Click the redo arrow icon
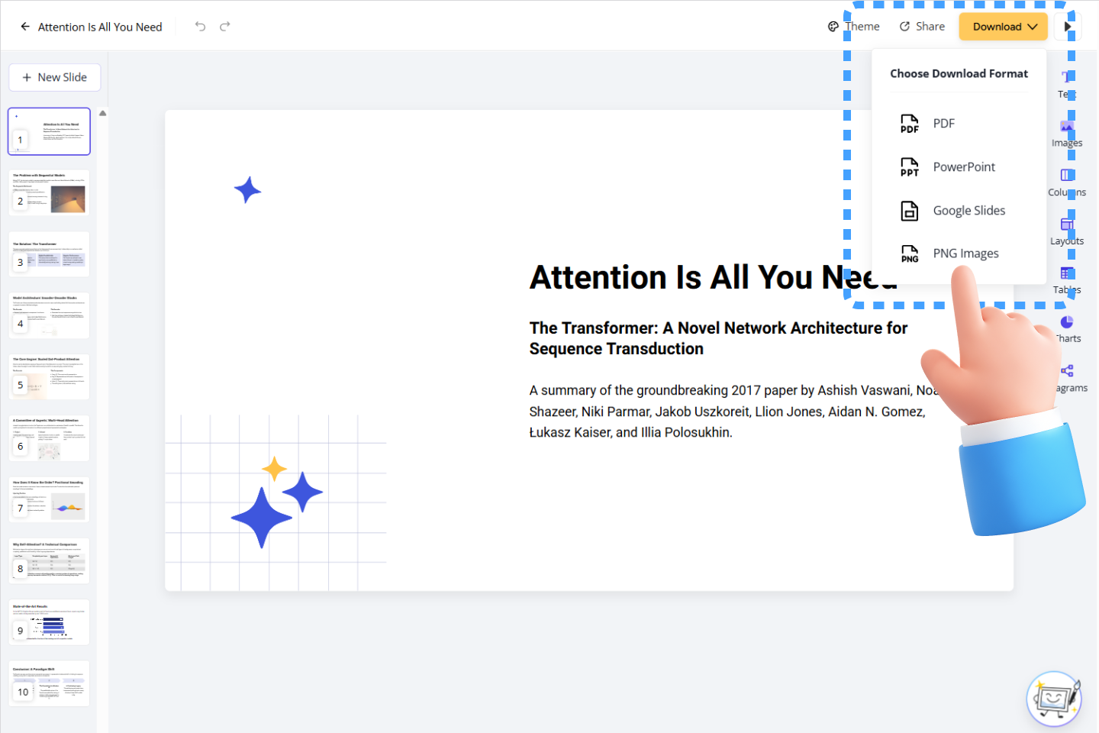 pos(225,27)
